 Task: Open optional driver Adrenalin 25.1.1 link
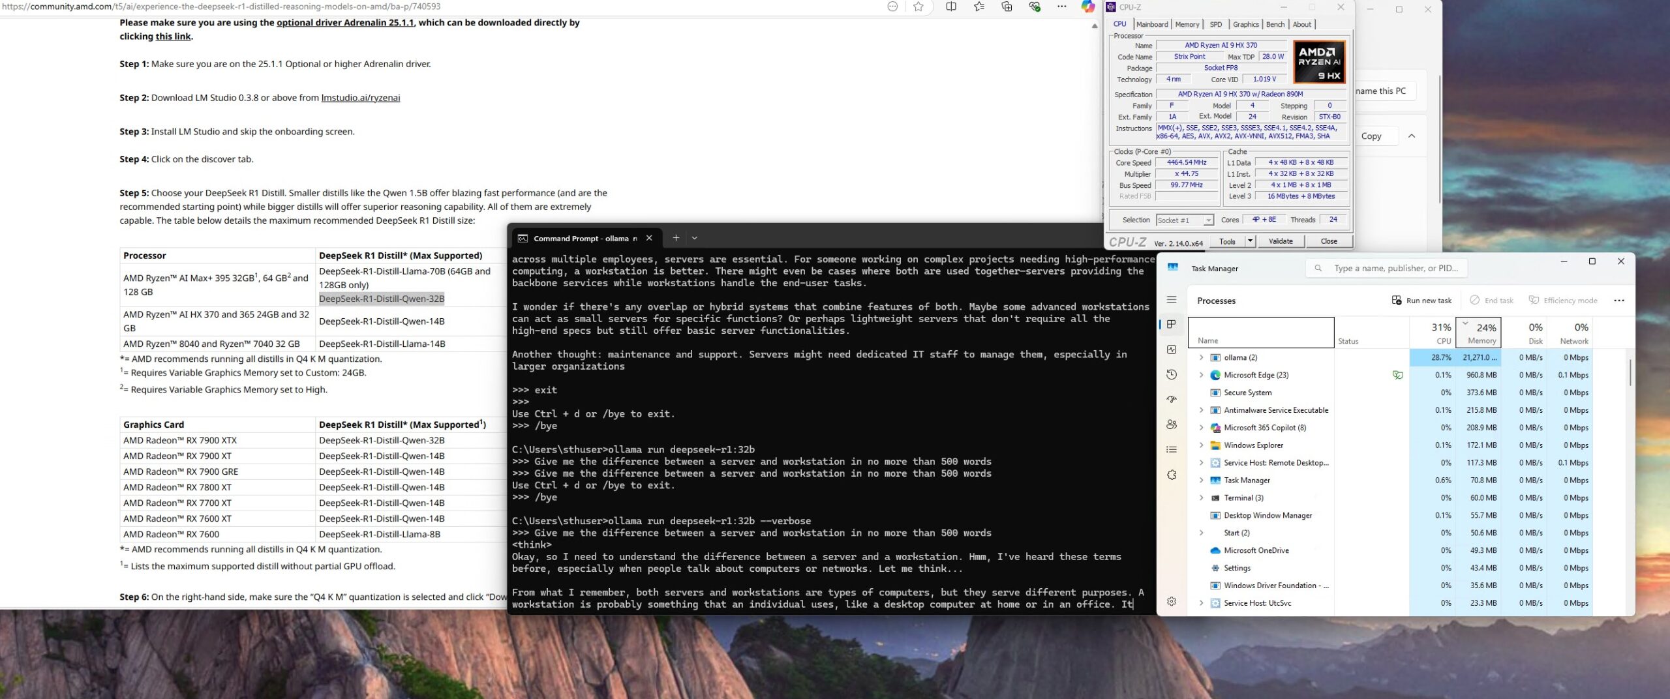coord(345,22)
